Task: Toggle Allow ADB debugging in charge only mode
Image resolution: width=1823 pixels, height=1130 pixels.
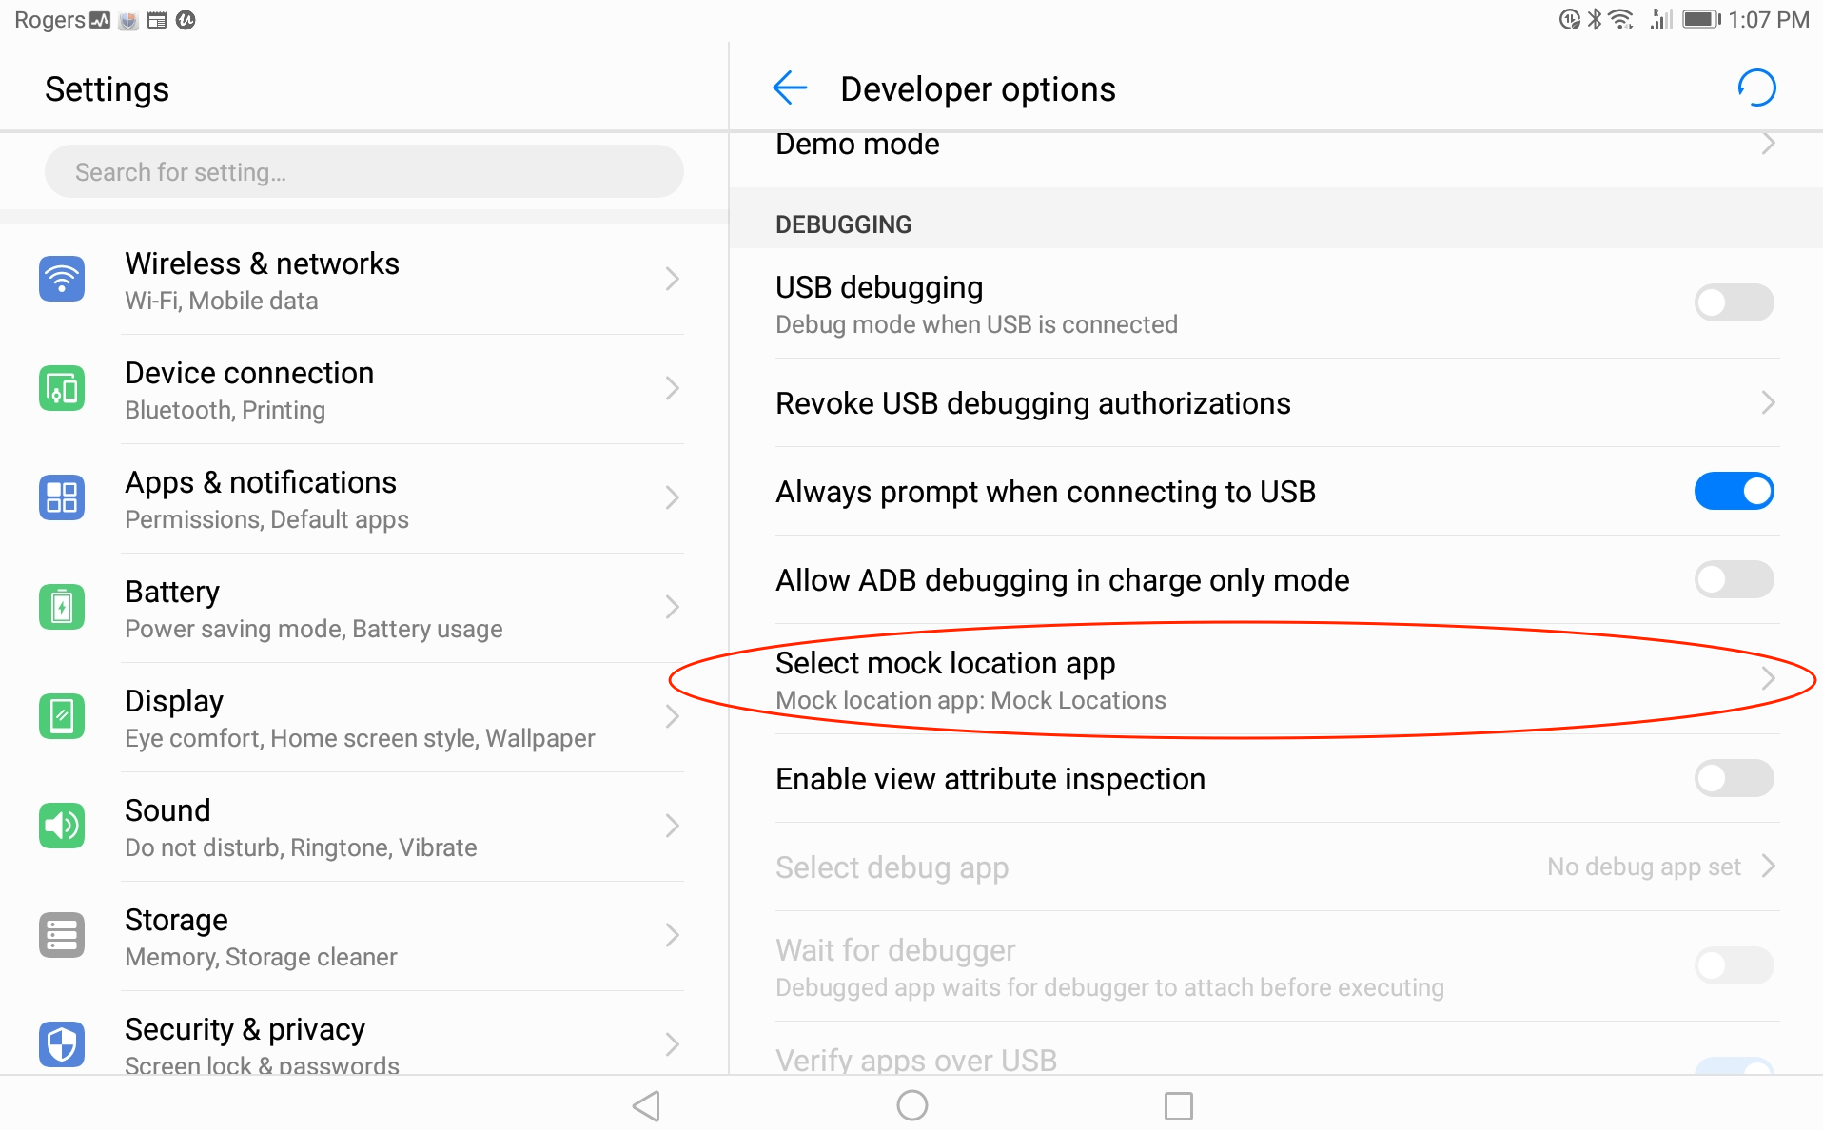Action: tap(1734, 579)
